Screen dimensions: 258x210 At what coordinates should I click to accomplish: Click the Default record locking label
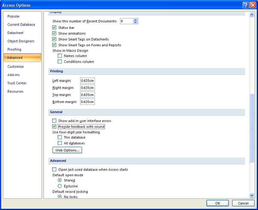tap(70, 192)
